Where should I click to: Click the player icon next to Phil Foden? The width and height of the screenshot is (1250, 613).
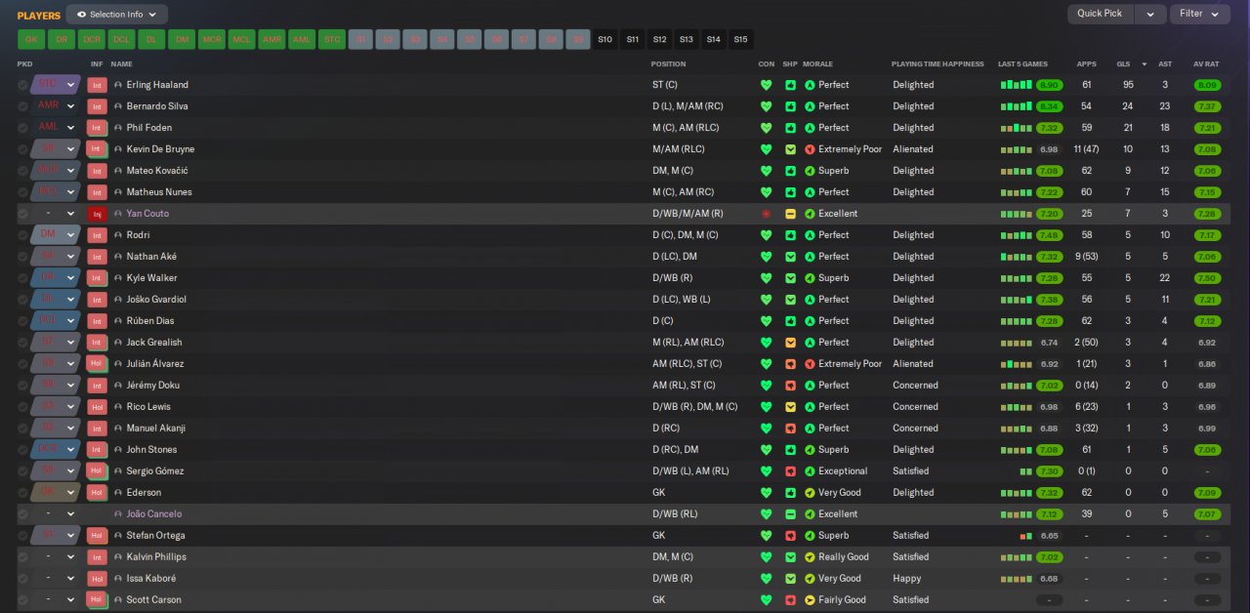tap(118, 128)
